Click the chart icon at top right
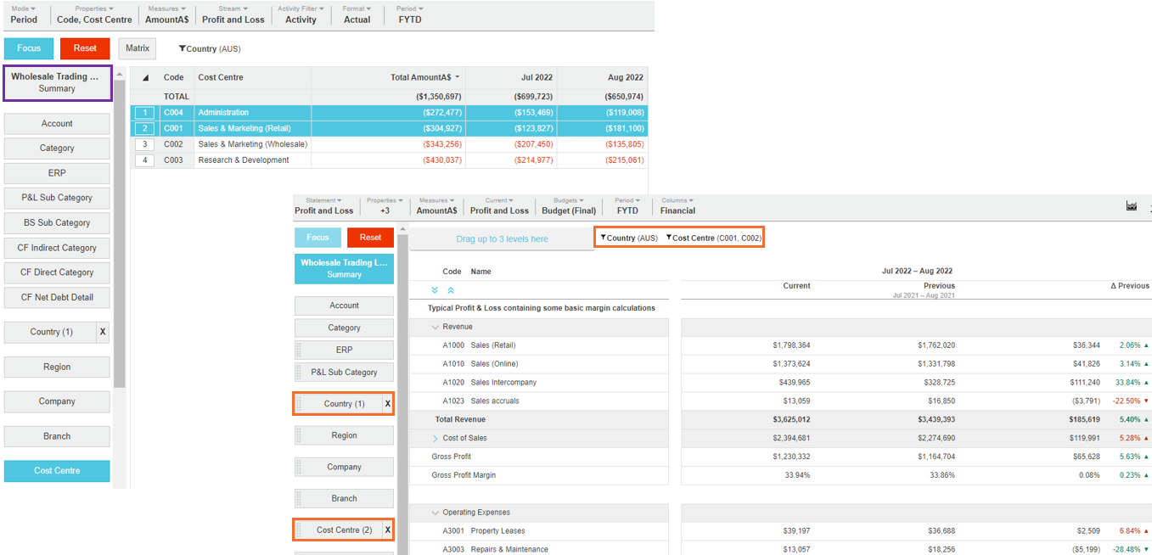This screenshot has width=1152, height=555. 1131,206
